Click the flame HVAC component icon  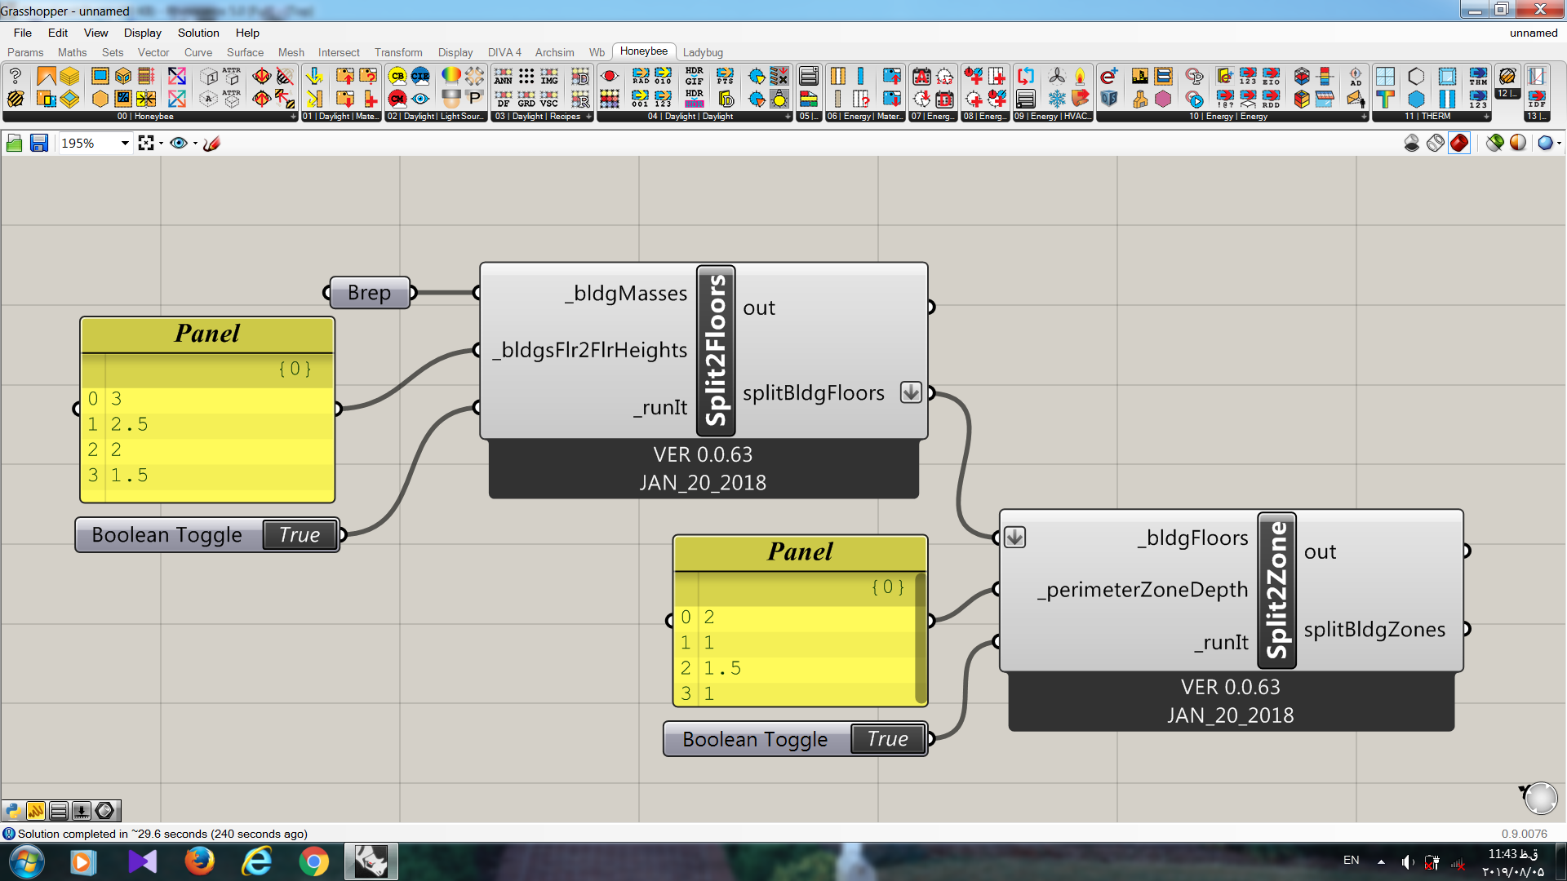tap(1080, 76)
